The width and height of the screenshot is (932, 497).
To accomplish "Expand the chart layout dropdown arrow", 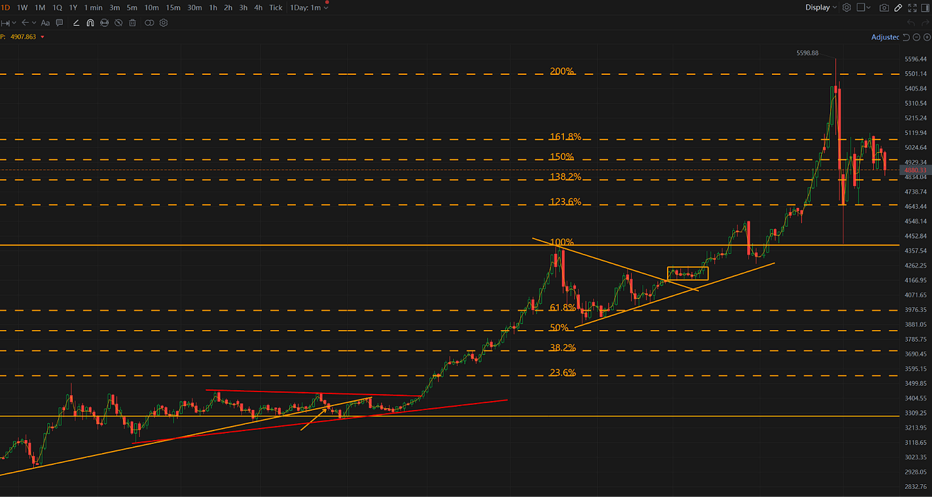I will 869,8.
